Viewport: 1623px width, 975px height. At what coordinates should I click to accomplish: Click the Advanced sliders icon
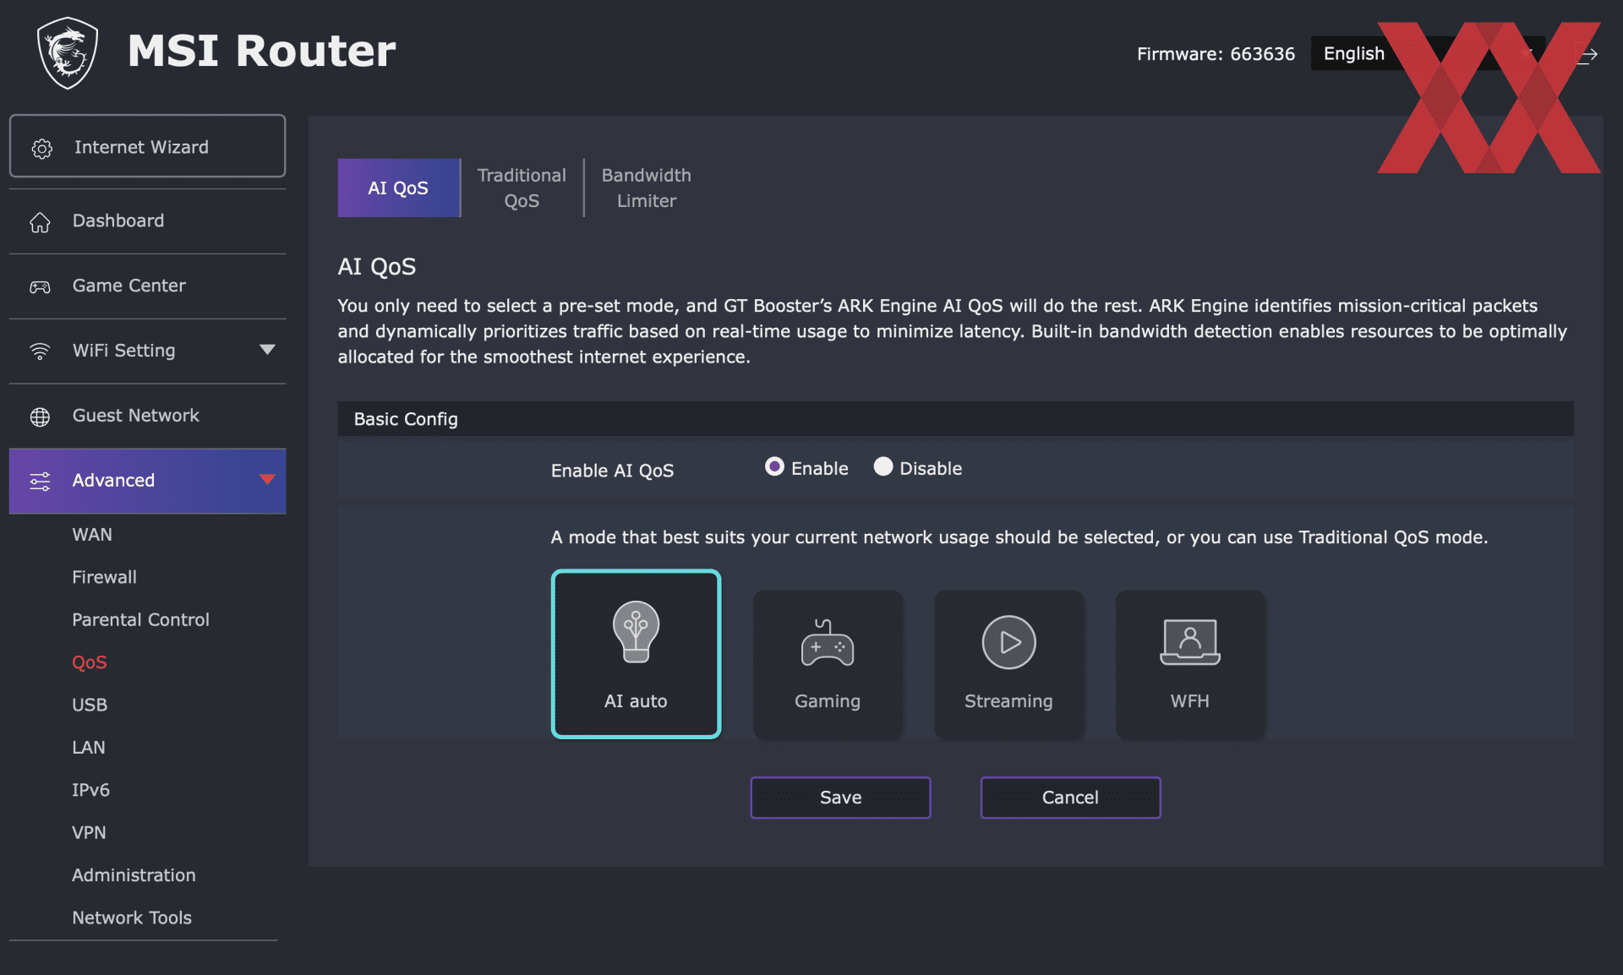pos(40,482)
